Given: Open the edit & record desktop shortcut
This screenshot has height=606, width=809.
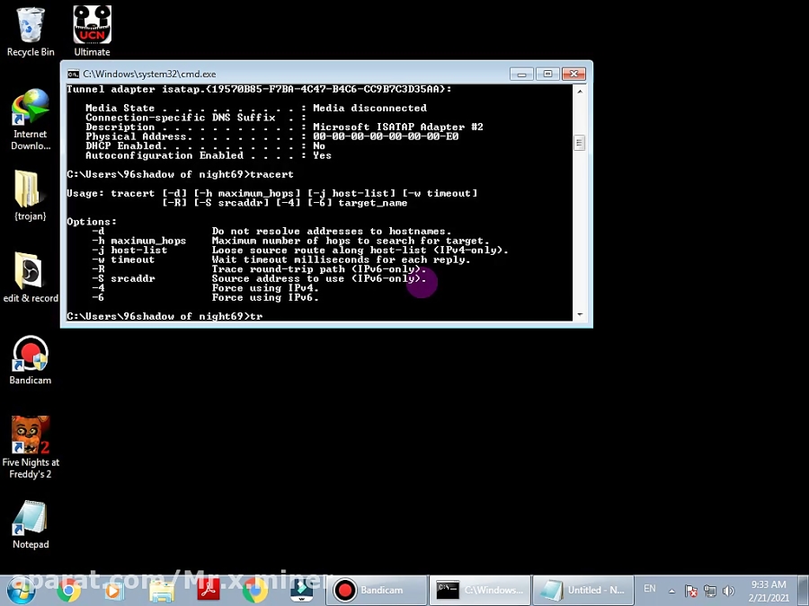Looking at the screenshot, I should click(x=31, y=274).
